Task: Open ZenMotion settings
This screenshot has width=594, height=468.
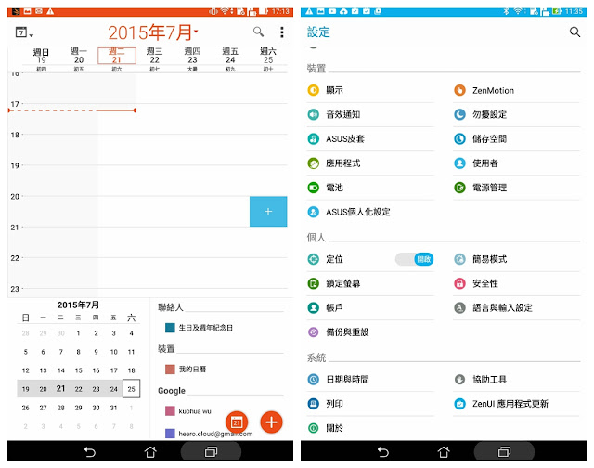Action: tap(517, 90)
